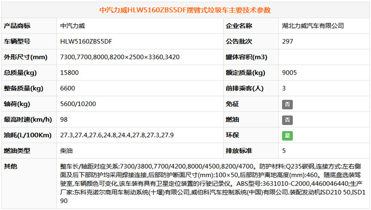
Task: Select the company name 湖北力威汽车有限公司
Action: 313,26
